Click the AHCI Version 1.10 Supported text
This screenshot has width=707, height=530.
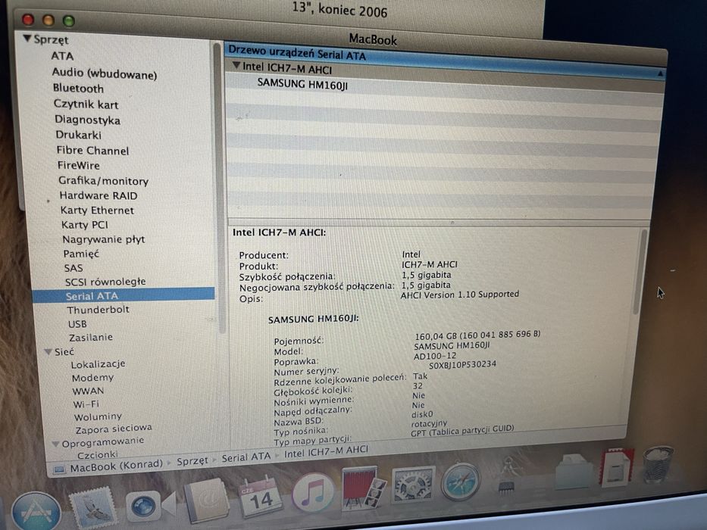click(459, 295)
